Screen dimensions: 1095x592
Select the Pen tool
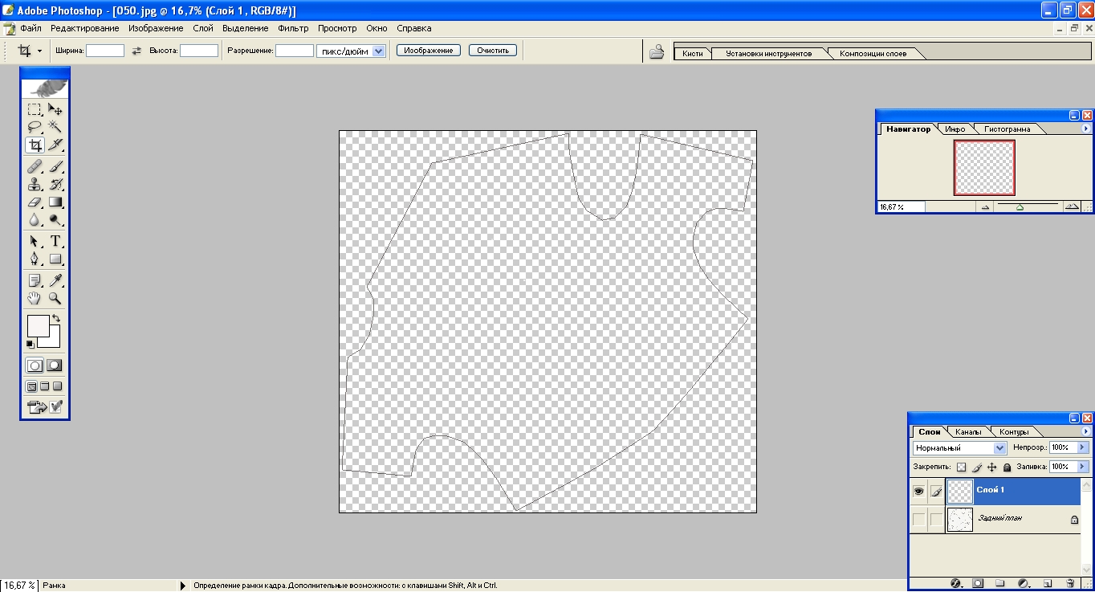[x=35, y=259]
